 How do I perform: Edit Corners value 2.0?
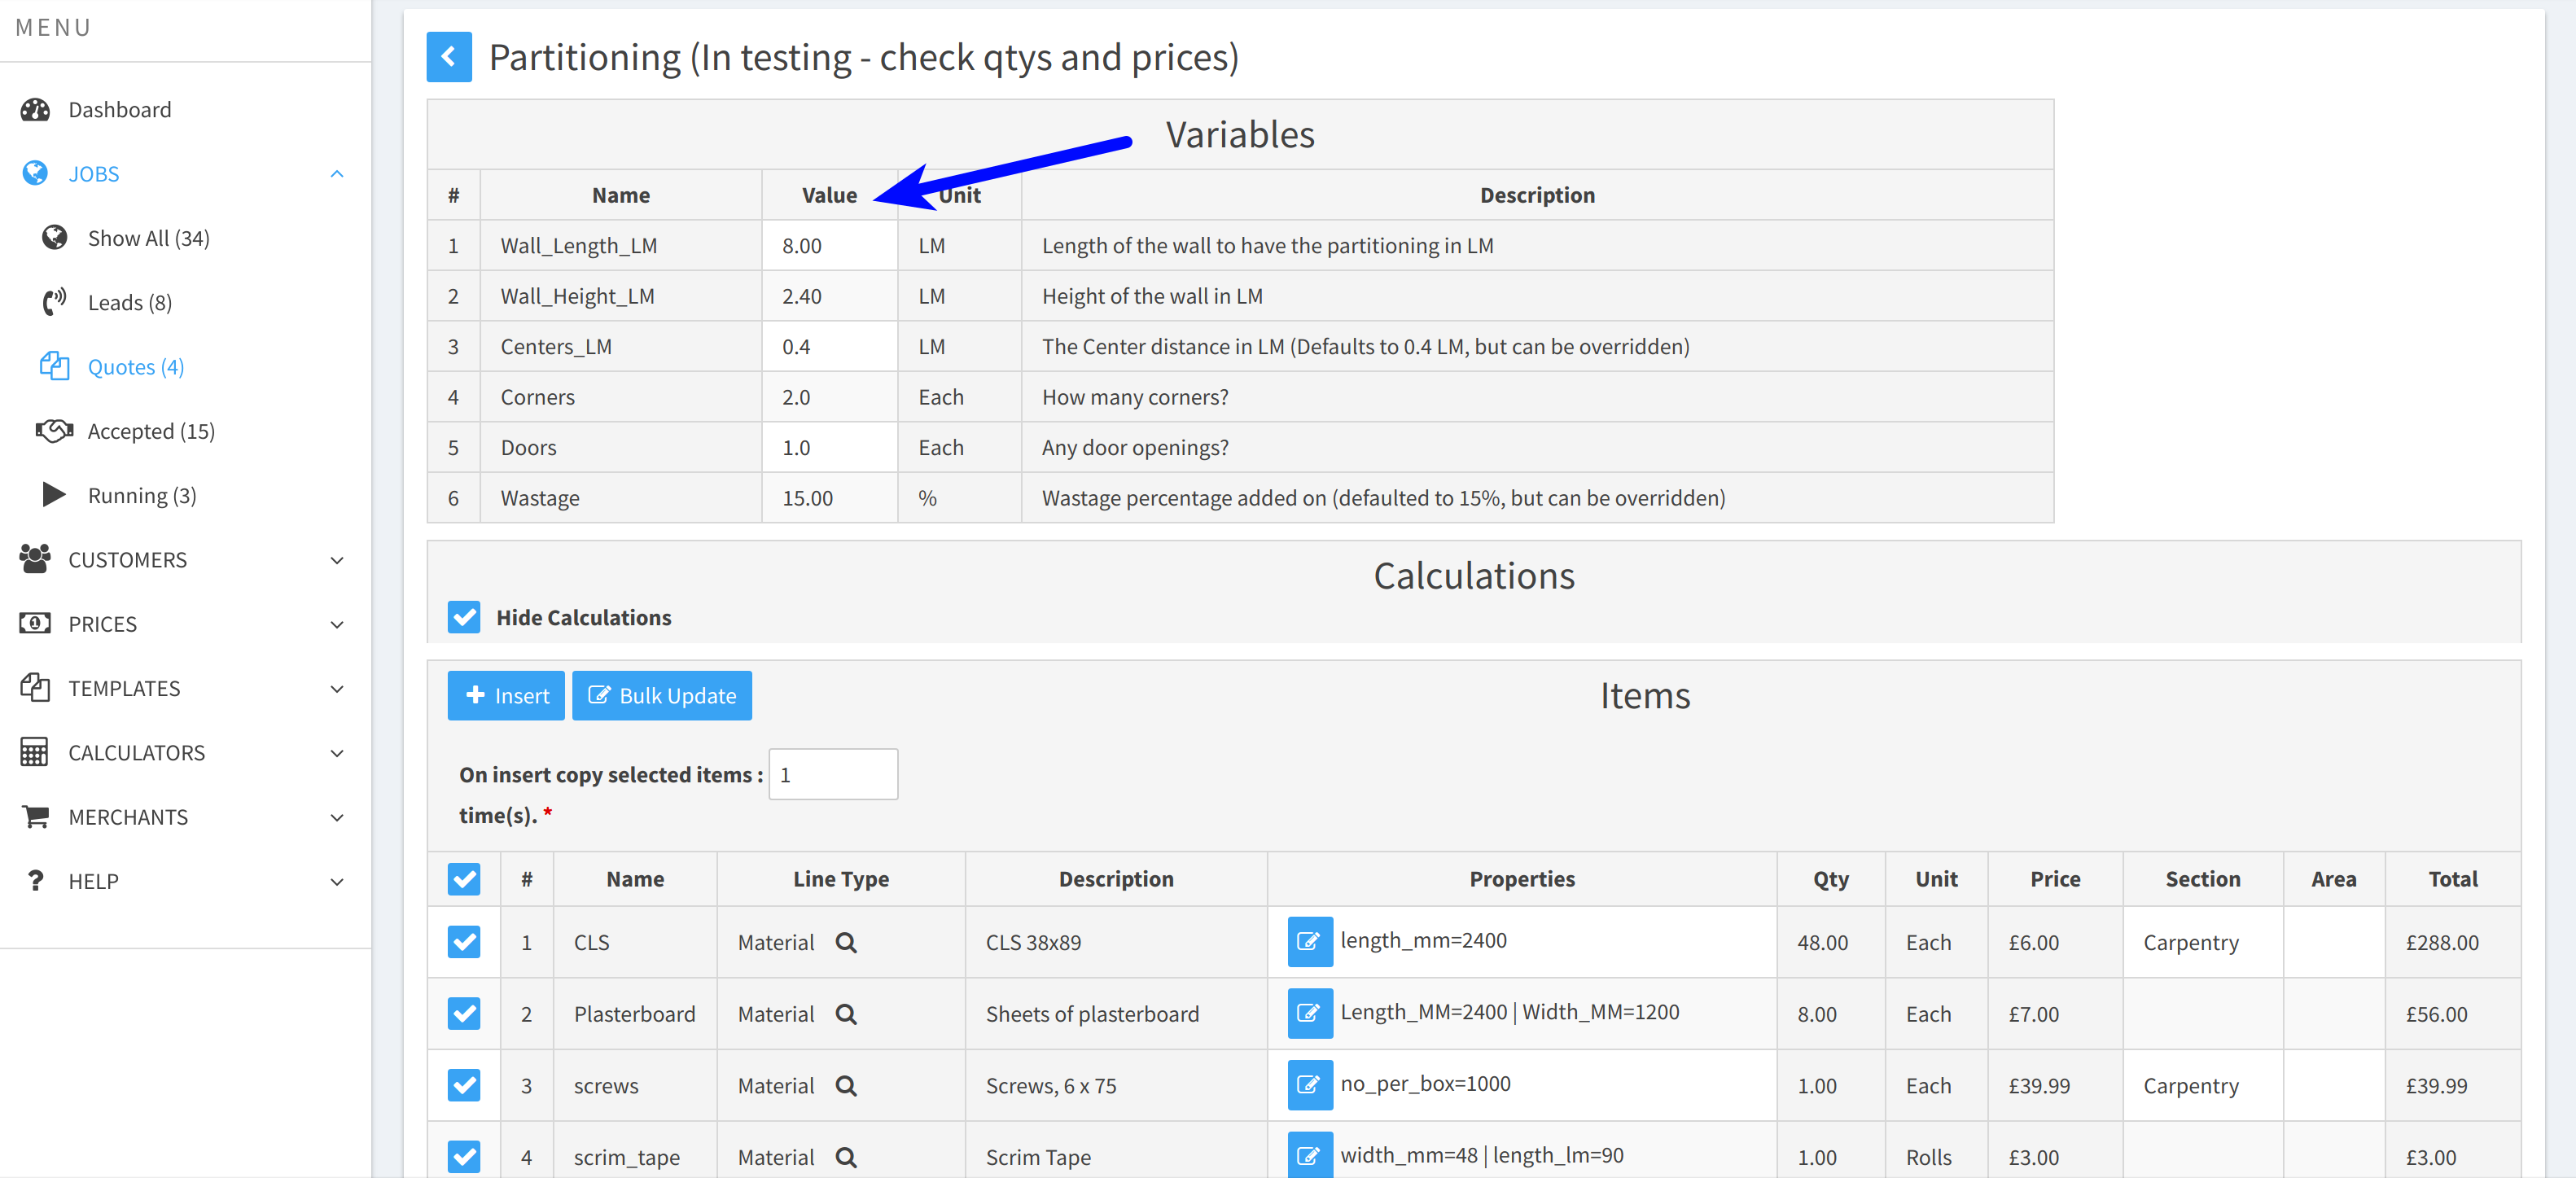coord(830,397)
